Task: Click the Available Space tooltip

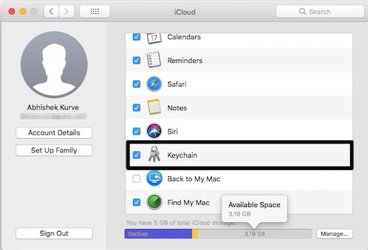Action: click(x=255, y=208)
